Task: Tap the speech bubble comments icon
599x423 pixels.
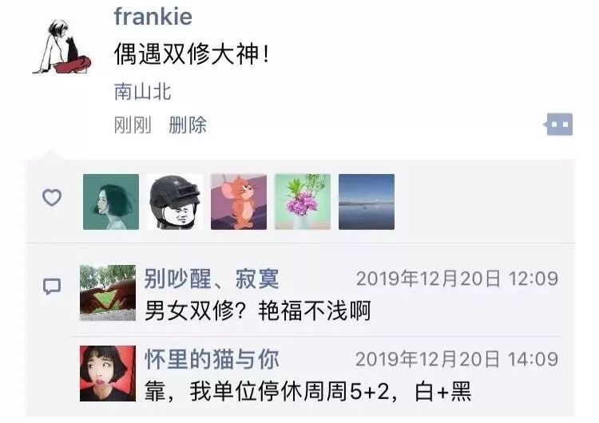Action: click(x=52, y=287)
